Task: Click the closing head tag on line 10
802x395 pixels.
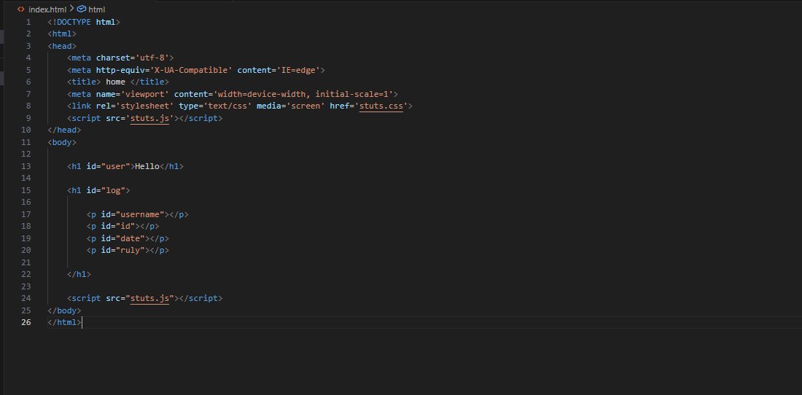Action: pyautogui.click(x=64, y=130)
